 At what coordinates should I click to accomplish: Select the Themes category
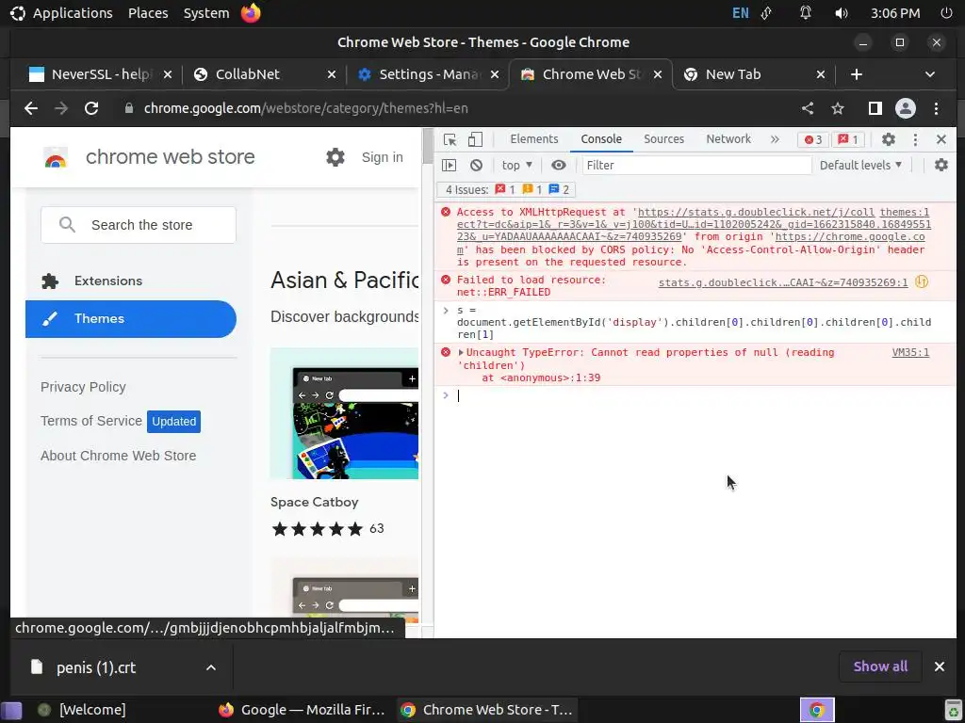(x=130, y=319)
